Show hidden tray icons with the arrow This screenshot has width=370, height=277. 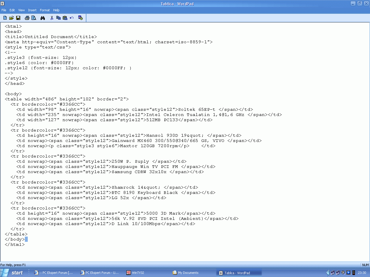point(328,273)
